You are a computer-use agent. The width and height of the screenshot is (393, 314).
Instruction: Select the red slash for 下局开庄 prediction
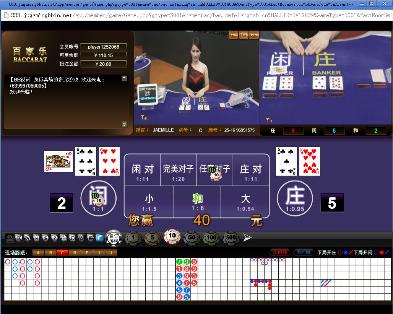pos(351,252)
